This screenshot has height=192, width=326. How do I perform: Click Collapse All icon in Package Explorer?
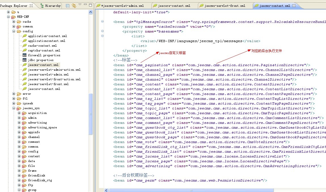(x=67, y=6)
